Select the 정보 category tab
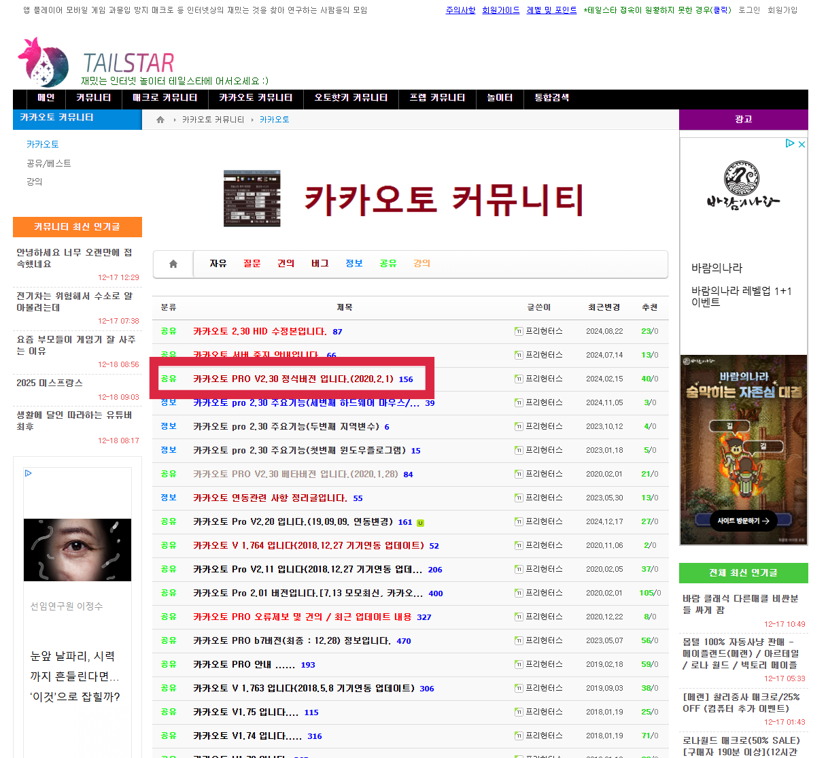Image resolution: width=828 pixels, height=758 pixels. (x=354, y=264)
